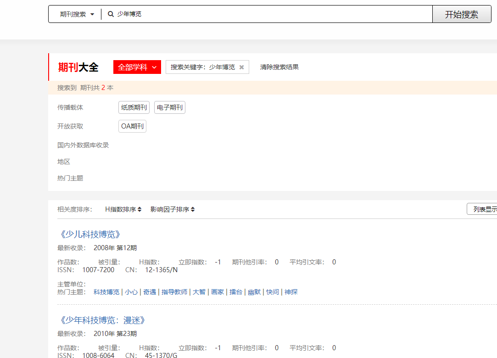Click 2008年 第12期 latest issue text

[x=115, y=248]
